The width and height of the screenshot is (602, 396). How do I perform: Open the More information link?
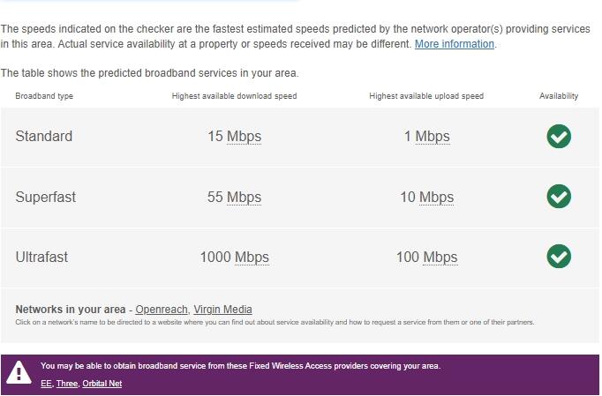point(455,44)
